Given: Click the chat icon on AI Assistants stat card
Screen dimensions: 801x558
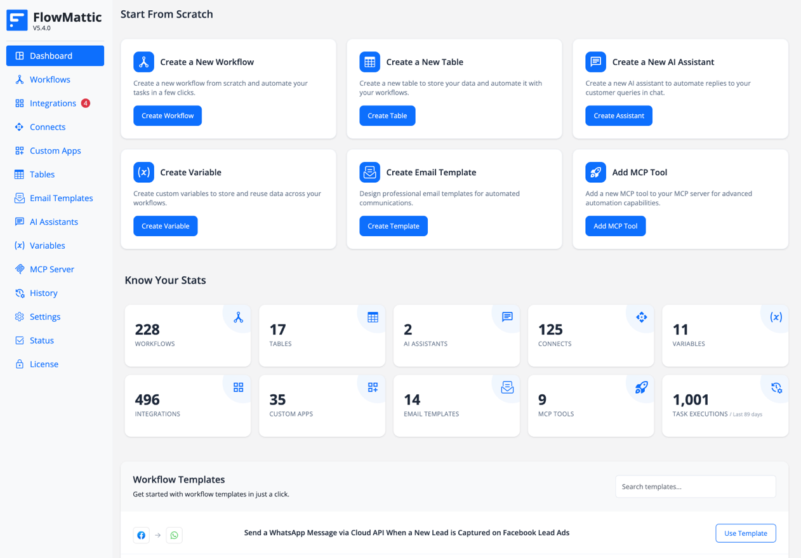Looking at the screenshot, I should pyautogui.click(x=506, y=317).
